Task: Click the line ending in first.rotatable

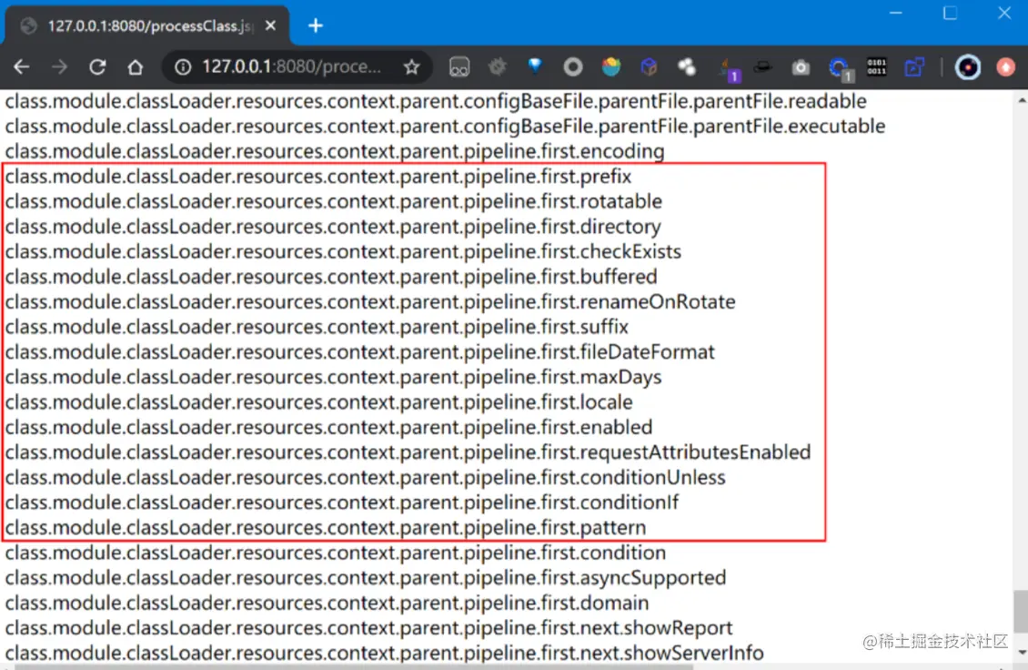Action: (x=334, y=201)
